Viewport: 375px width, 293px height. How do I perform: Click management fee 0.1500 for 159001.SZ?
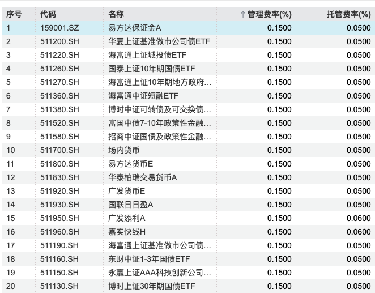click(279, 28)
